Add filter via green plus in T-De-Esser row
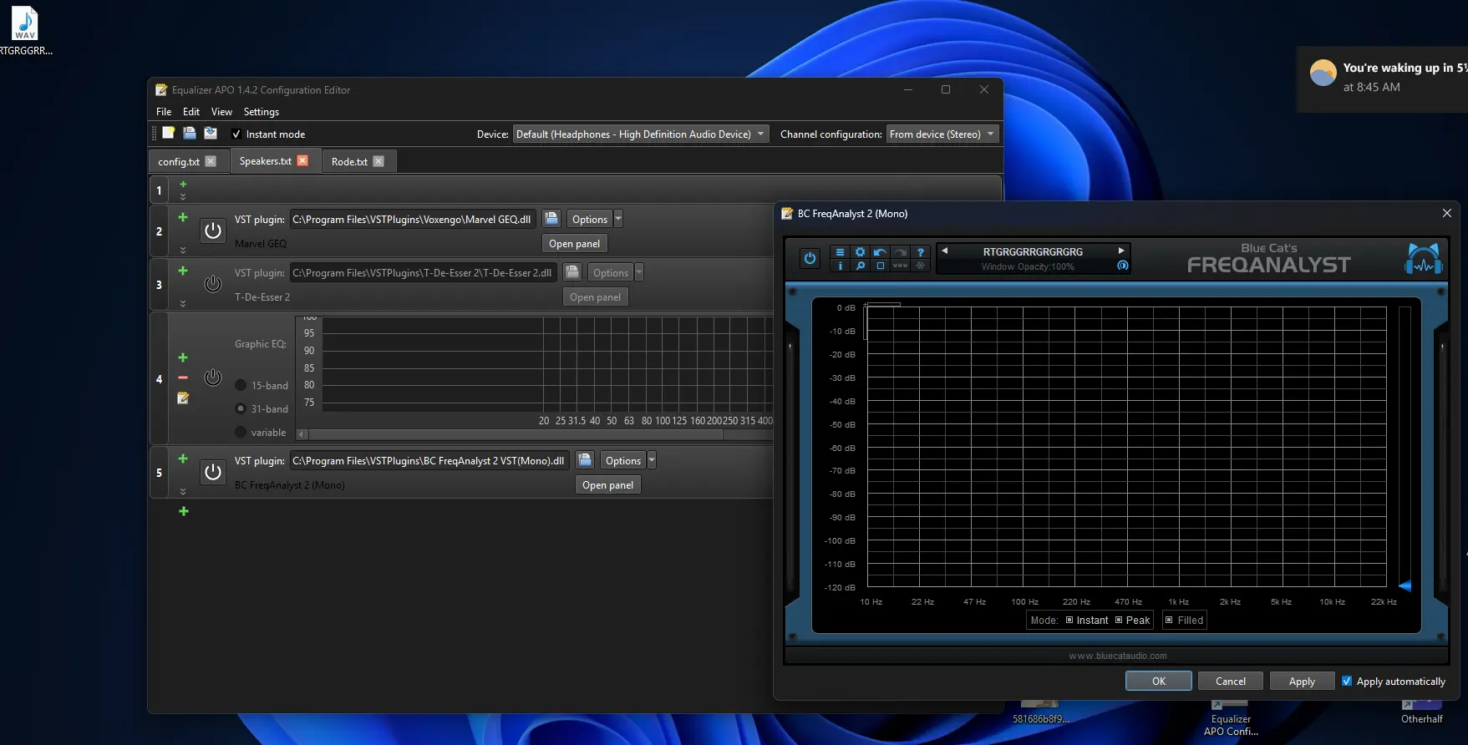Image resolution: width=1468 pixels, height=745 pixels. tap(183, 271)
